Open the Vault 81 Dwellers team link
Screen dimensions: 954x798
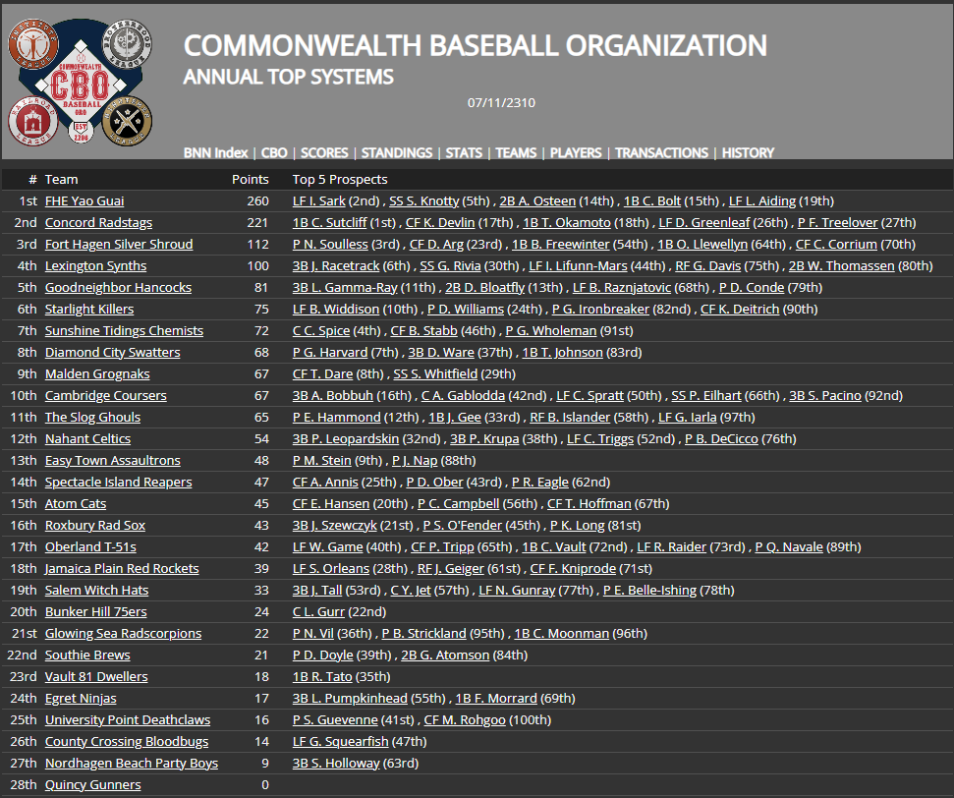[96, 676]
